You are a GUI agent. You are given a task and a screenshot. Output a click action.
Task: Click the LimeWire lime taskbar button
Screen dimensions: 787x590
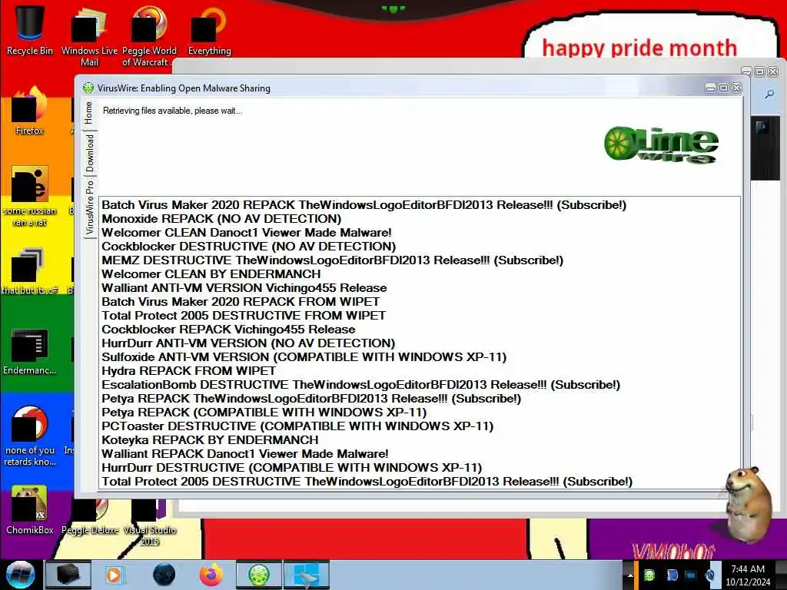tap(258, 575)
